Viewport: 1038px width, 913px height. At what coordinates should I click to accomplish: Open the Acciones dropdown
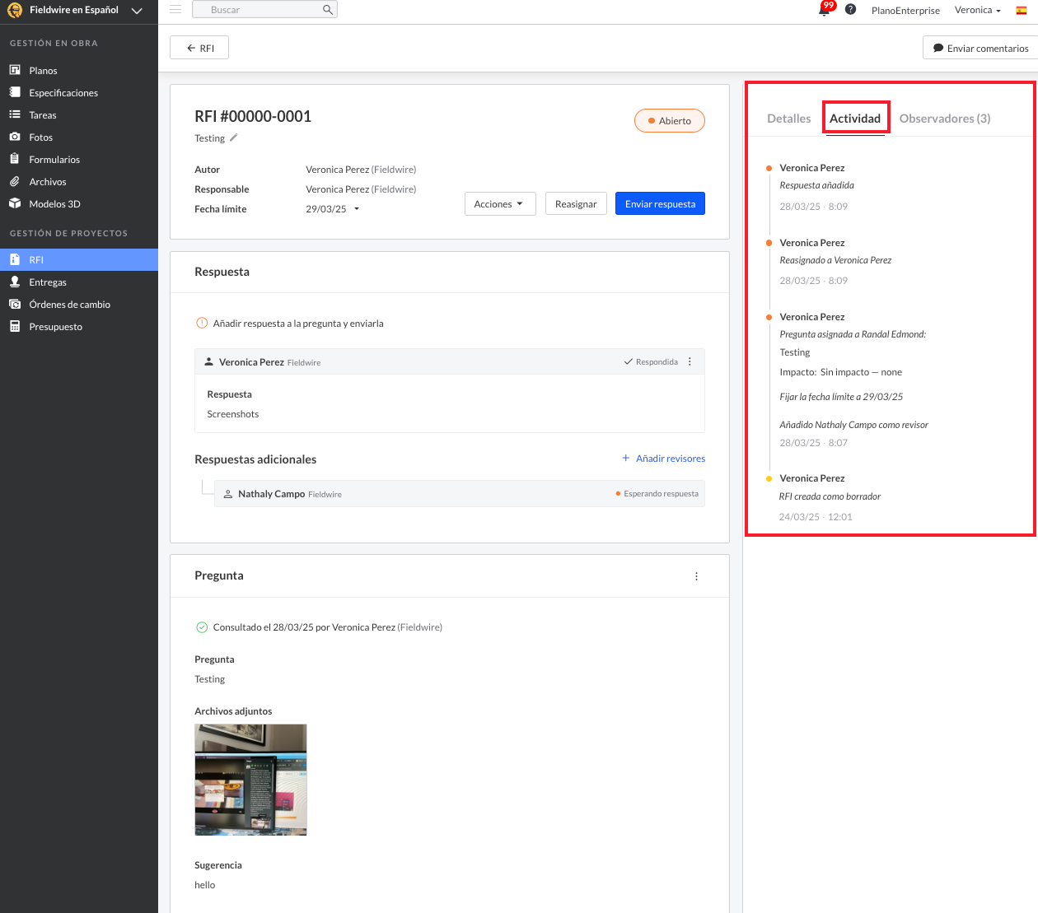click(499, 204)
